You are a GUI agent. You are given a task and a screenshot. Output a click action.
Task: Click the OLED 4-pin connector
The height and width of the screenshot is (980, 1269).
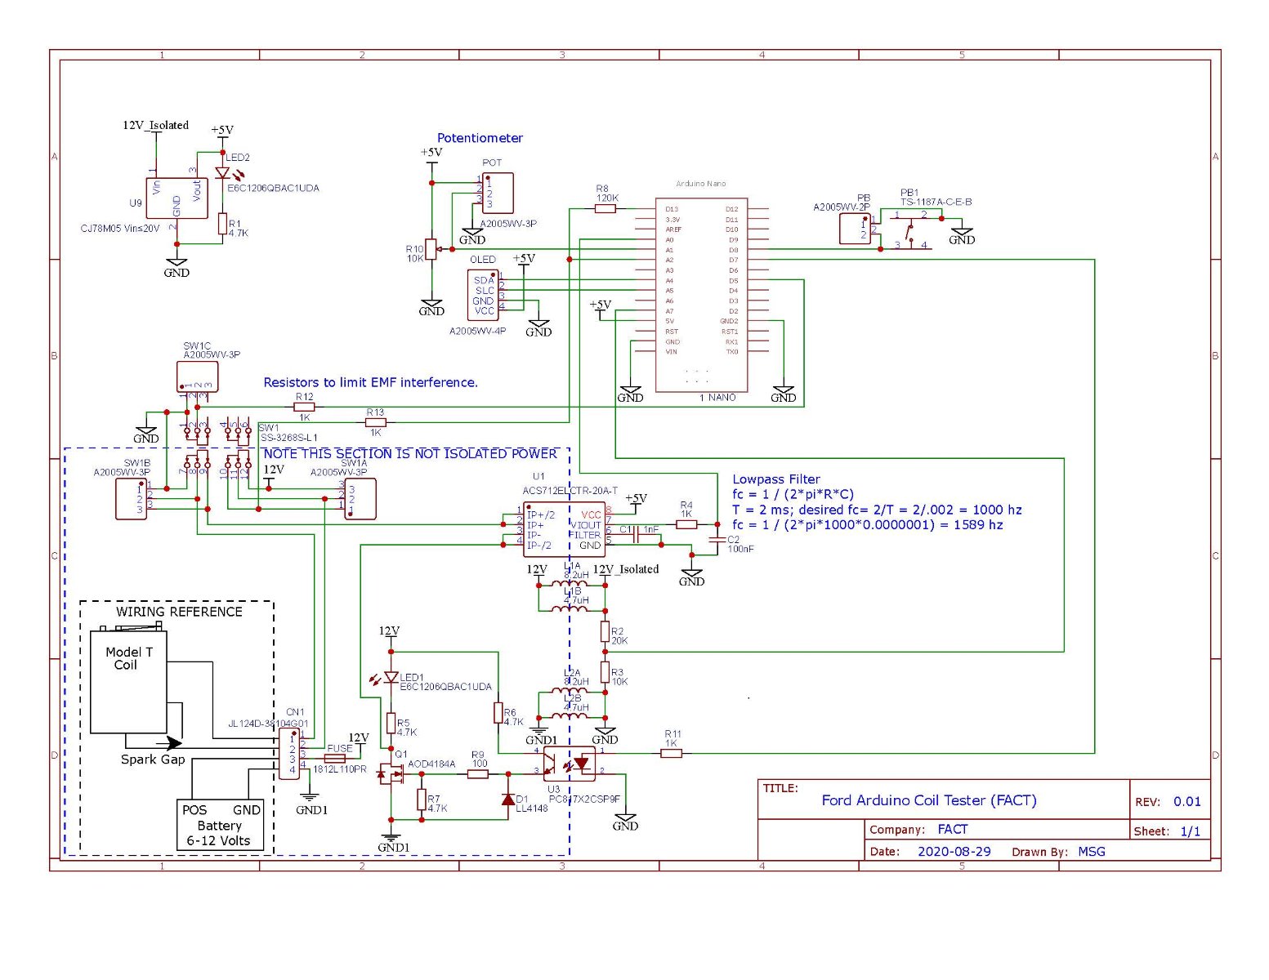483,295
